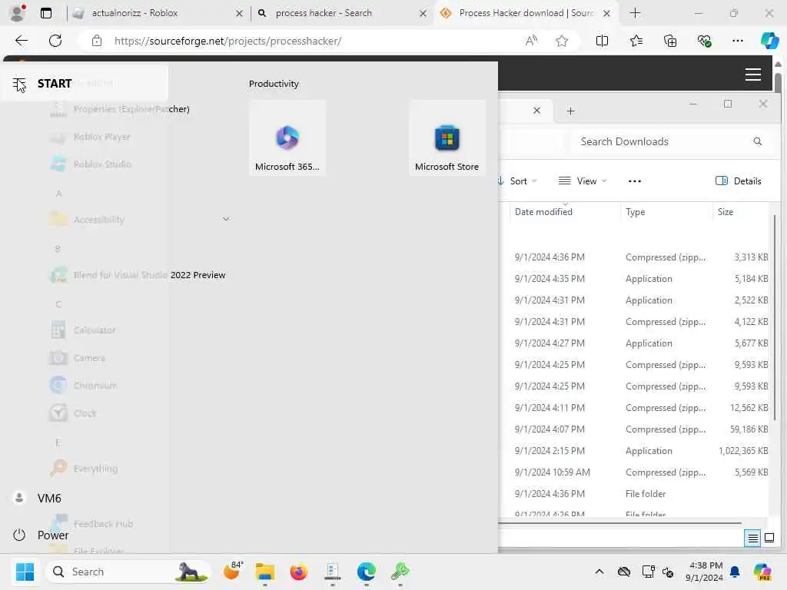The width and height of the screenshot is (787, 590).
Task: Select the file sized 12,562 KB
Action: (634, 408)
